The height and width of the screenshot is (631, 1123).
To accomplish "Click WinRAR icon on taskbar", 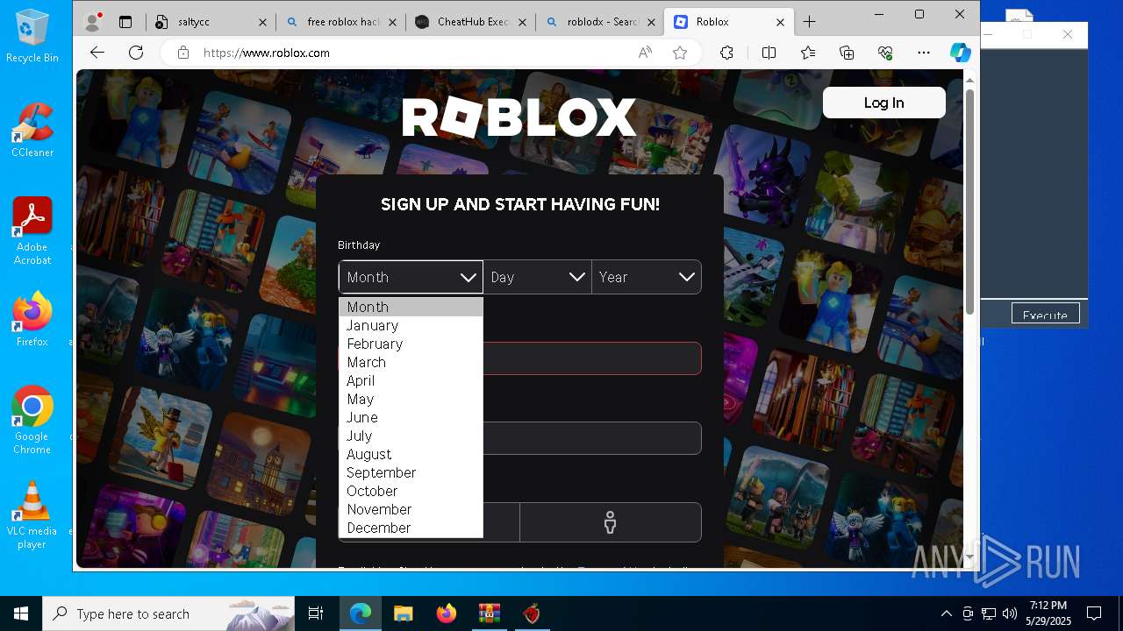I will tap(489, 613).
